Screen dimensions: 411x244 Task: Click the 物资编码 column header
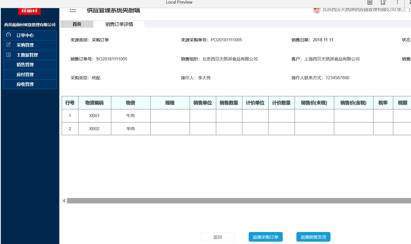pos(94,103)
